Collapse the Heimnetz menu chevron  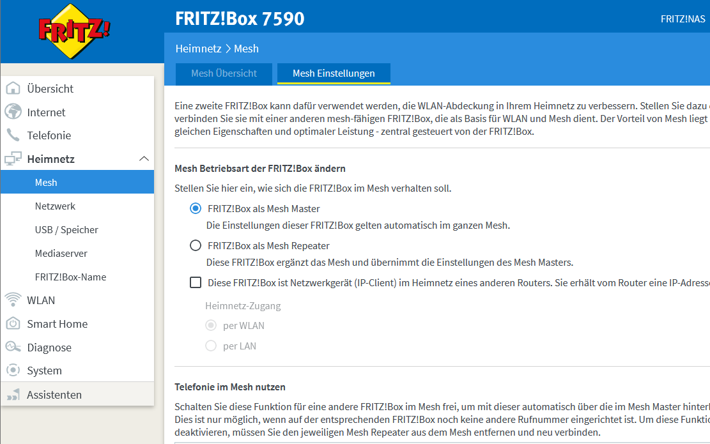(144, 158)
